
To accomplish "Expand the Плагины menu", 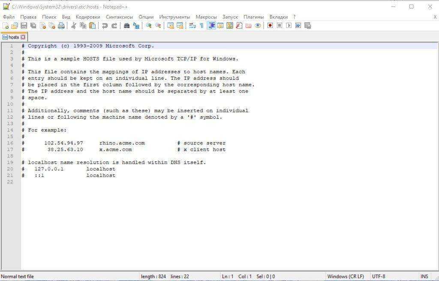I will (x=254, y=17).
